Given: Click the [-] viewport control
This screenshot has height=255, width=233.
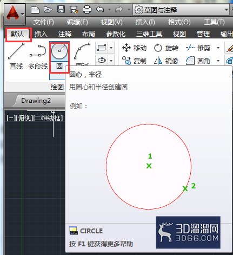Looking at the screenshot, I should coord(11,118).
